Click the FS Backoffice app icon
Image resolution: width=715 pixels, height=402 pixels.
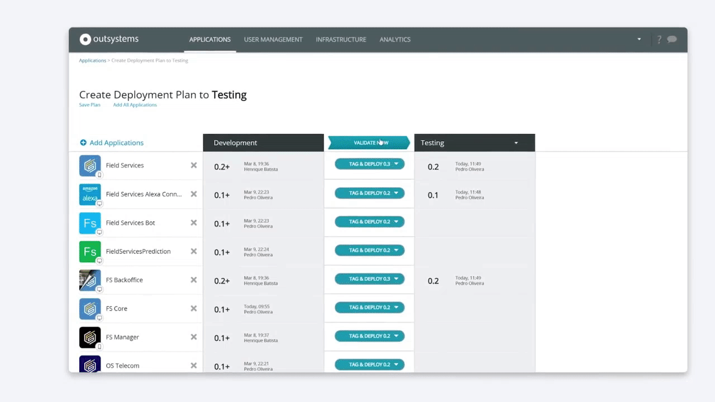click(90, 280)
